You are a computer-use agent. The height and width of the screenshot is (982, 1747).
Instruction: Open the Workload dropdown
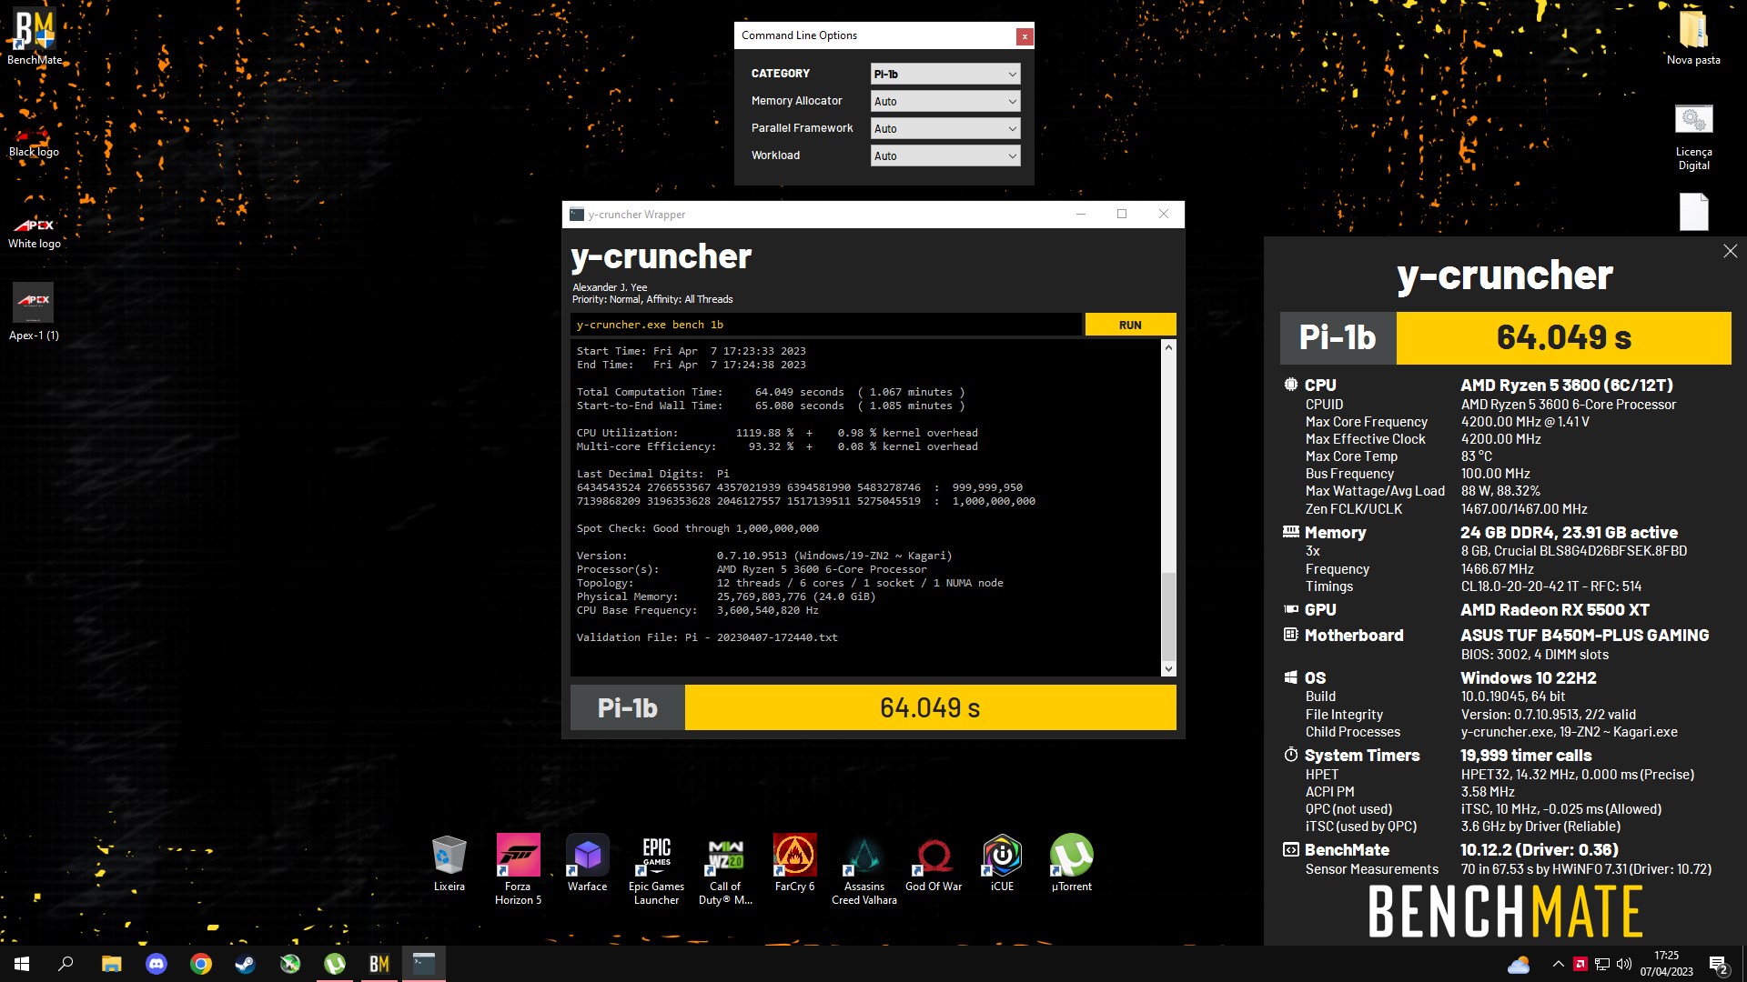[944, 155]
